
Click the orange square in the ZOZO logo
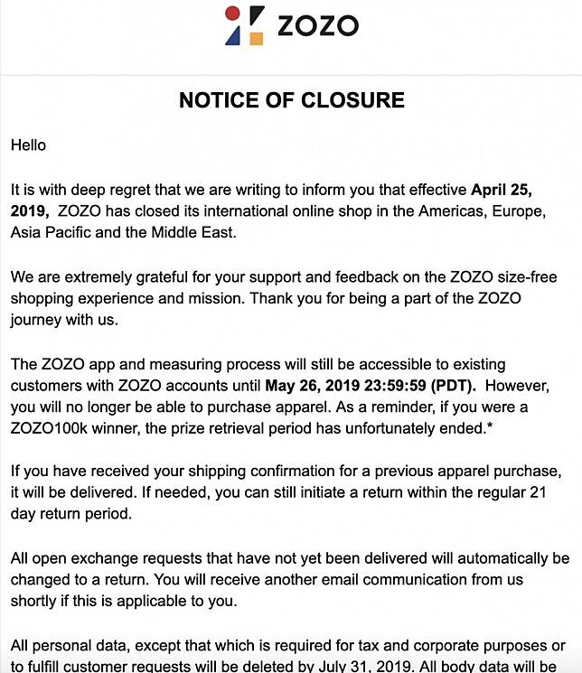[x=256, y=38]
